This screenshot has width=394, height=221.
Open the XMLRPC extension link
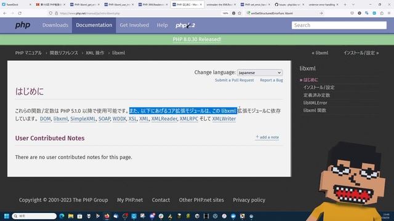coord(189,118)
